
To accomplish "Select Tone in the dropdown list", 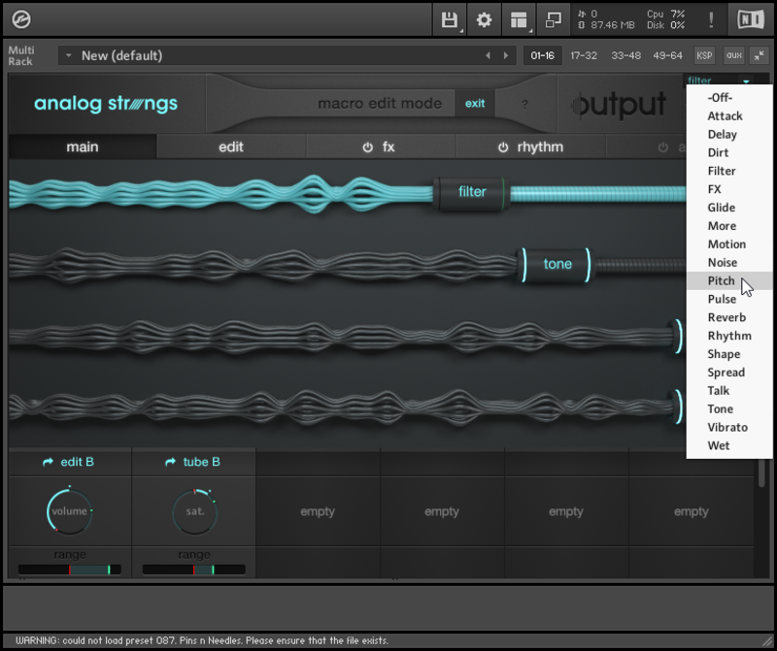I will pyautogui.click(x=729, y=408).
